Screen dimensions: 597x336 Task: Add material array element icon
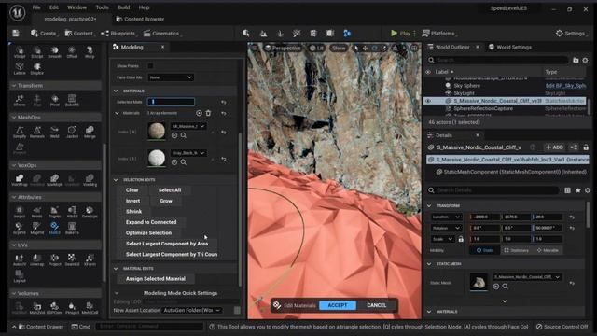tap(199, 113)
